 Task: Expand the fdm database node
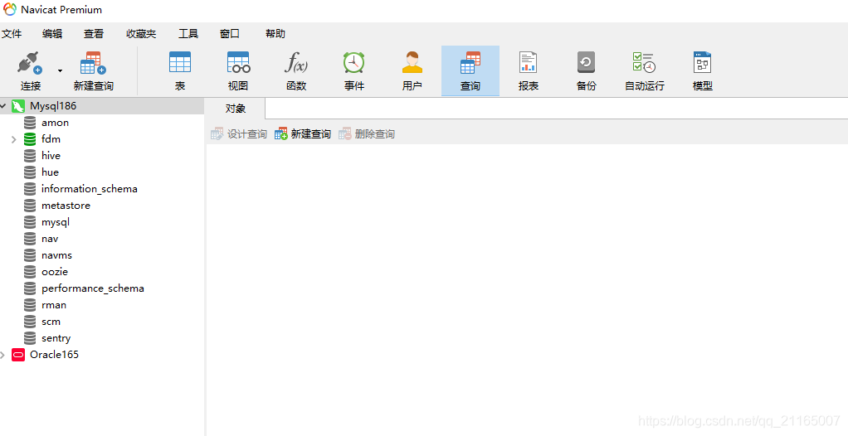pos(14,139)
